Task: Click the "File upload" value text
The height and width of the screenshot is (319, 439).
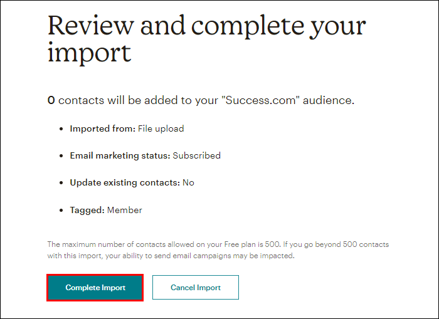Action: click(x=161, y=128)
